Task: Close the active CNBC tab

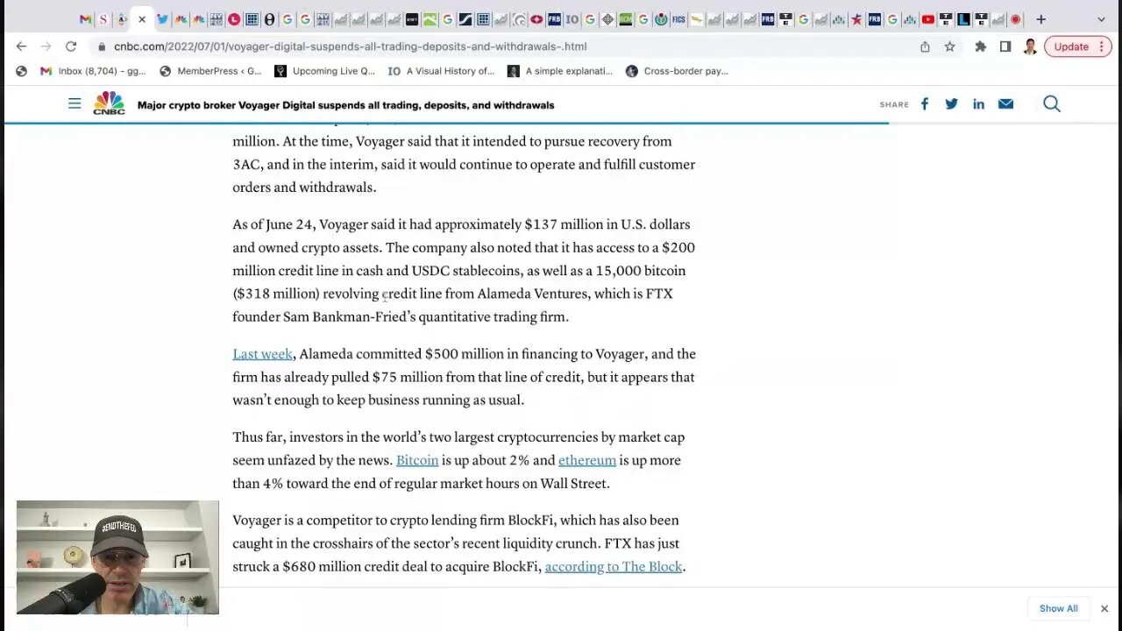Action: (x=141, y=19)
